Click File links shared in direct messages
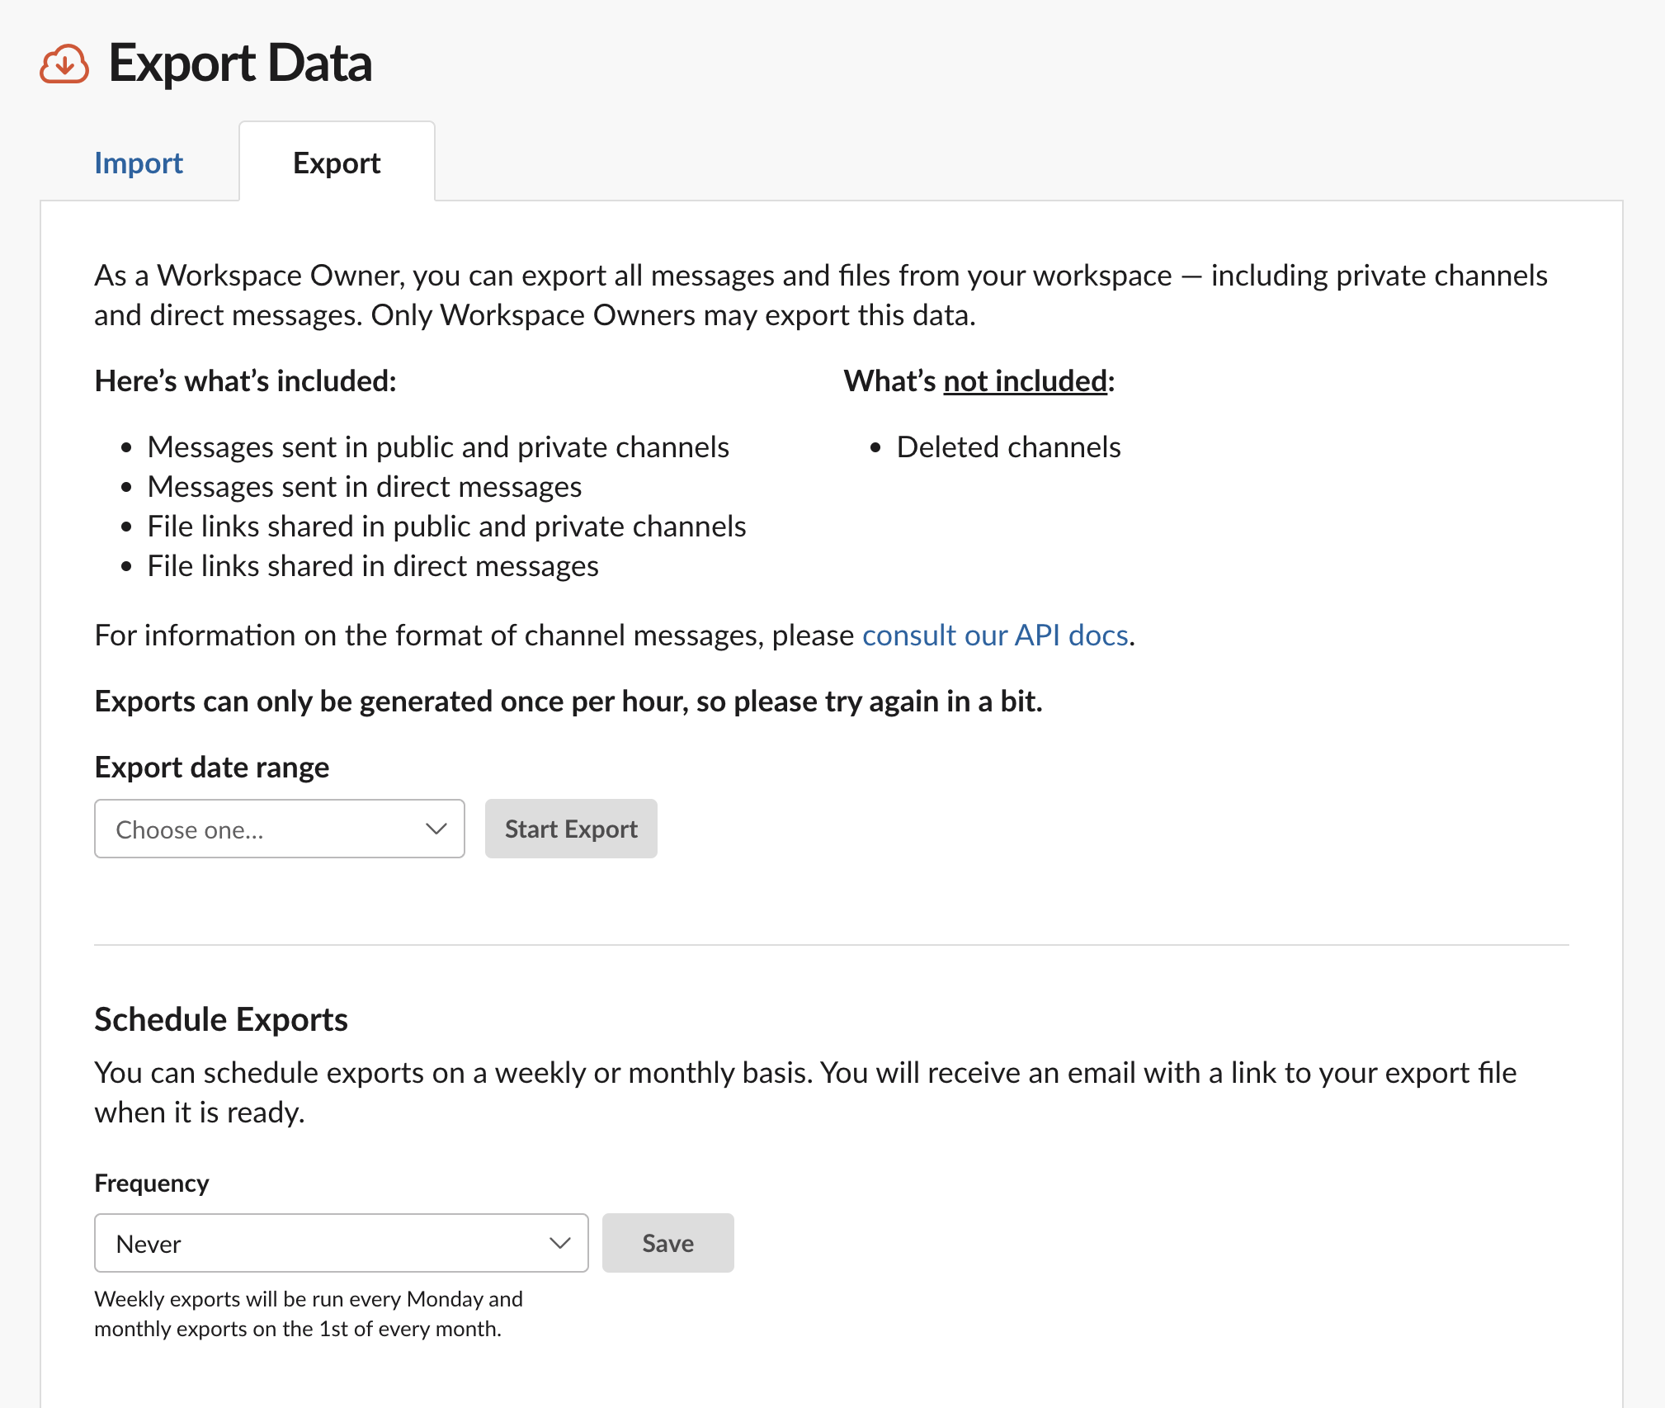This screenshot has height=1408, width=1665. tap(373, 566)
